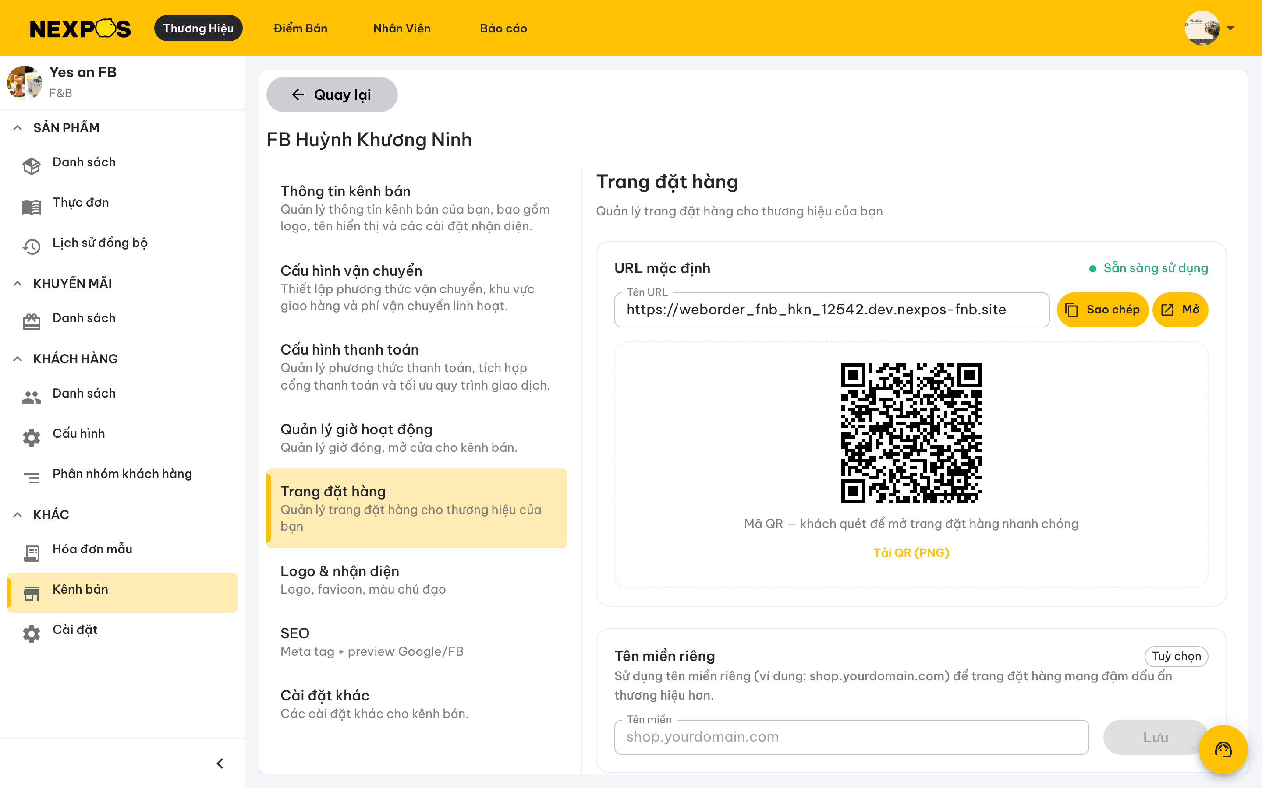Click the Yes an FB brand thumbnail
The image size is (1262, 788).
[25, 82]
